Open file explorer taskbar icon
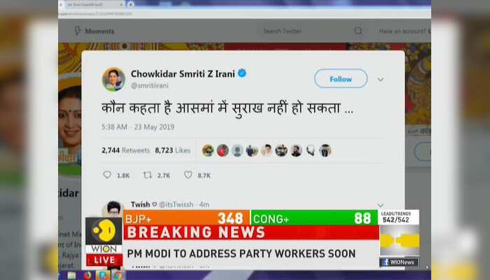The image size is (490, 280). 71,276
